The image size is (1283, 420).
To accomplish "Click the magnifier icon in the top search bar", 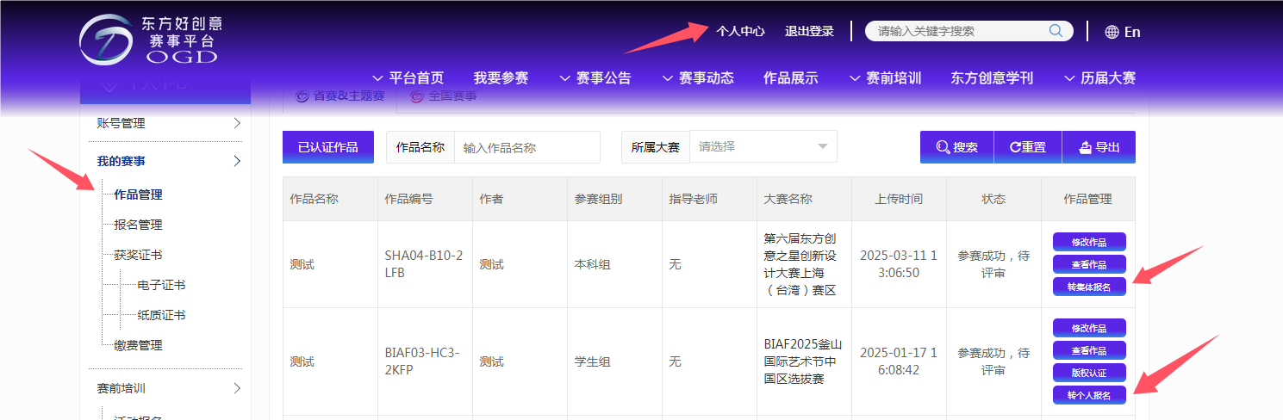I will click(x=1056, y=31).
